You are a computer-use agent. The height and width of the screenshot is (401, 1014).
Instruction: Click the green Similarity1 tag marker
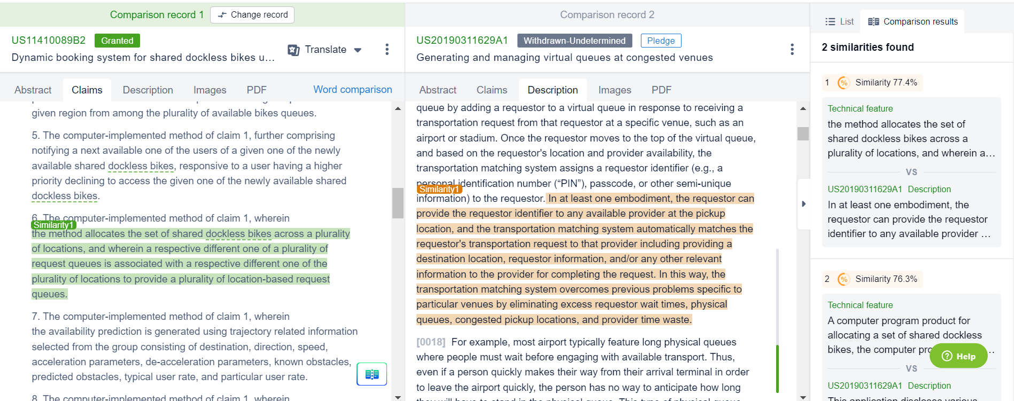point(53,225)
